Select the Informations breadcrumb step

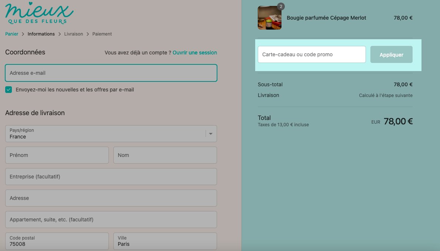[x=41, y=34]
